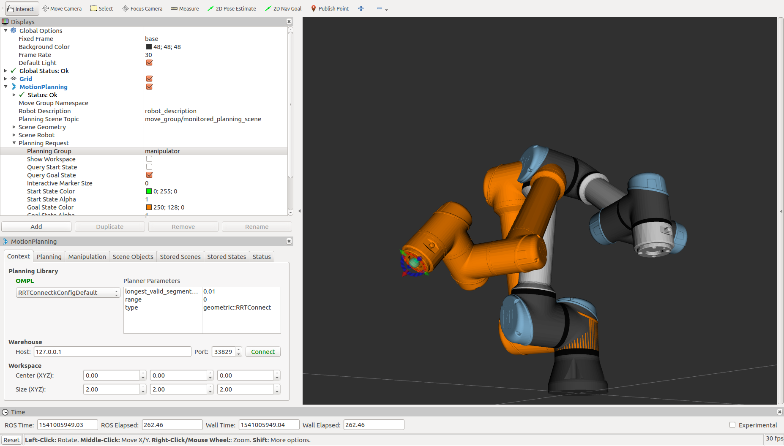Disable the Query Goal State checkbox
Image resolution: width=784 pixels, height=446 pixels.
(x=149, y=175)
